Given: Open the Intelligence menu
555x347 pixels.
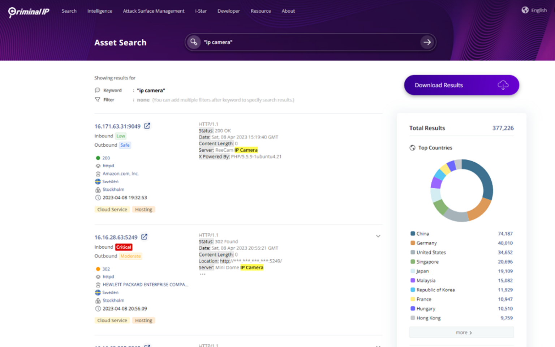Looking at the screenshot, I should [100, 11].
